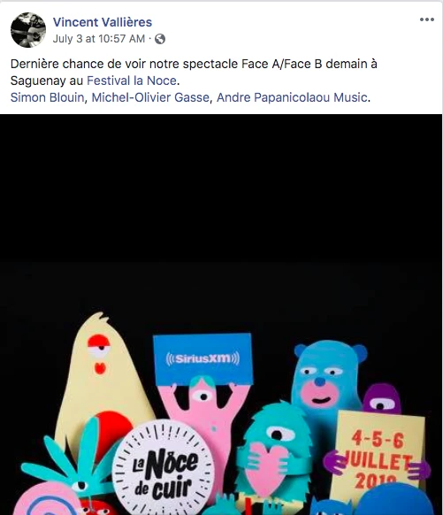The height and width of the screenshot is (515, 443).
Task: Click the yellow 4-5-6 Juillet date sign
Action: 378,455
